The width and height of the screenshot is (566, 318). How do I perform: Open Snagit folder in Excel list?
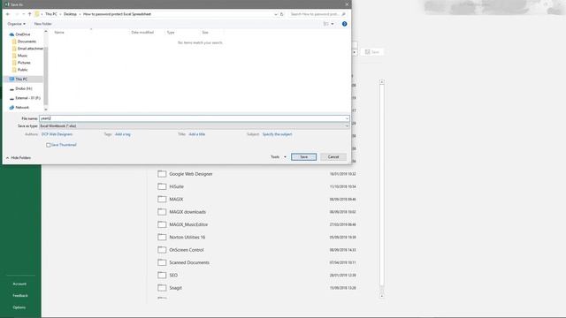pyautogui.click(x=257, y=288)
